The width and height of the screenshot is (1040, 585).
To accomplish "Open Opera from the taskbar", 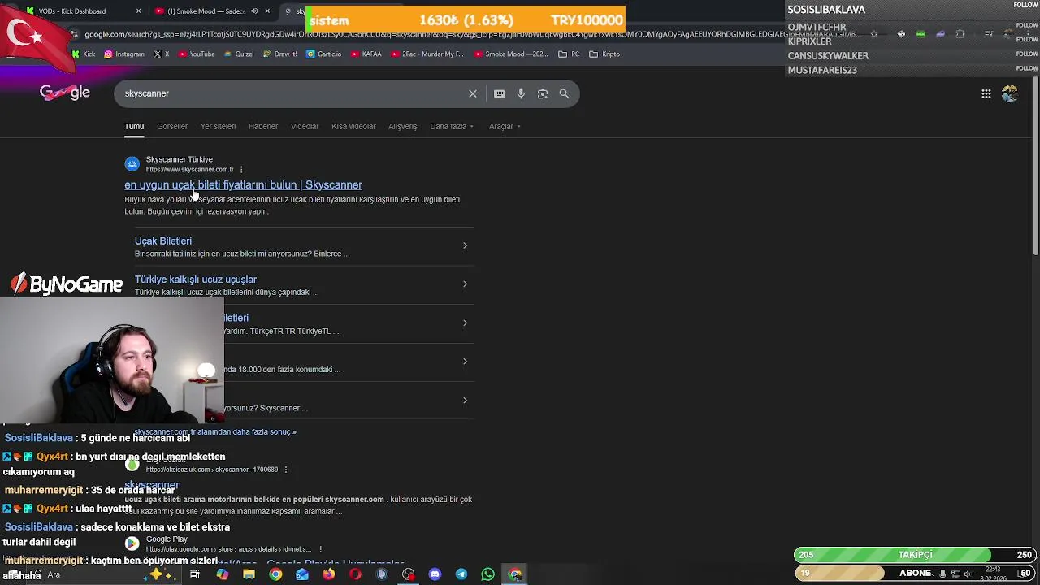I will pos(355,574).
